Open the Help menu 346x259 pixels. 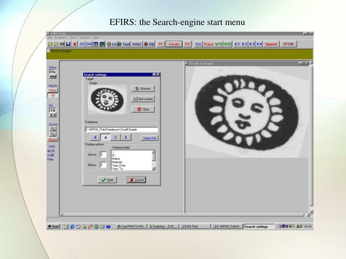96,38
